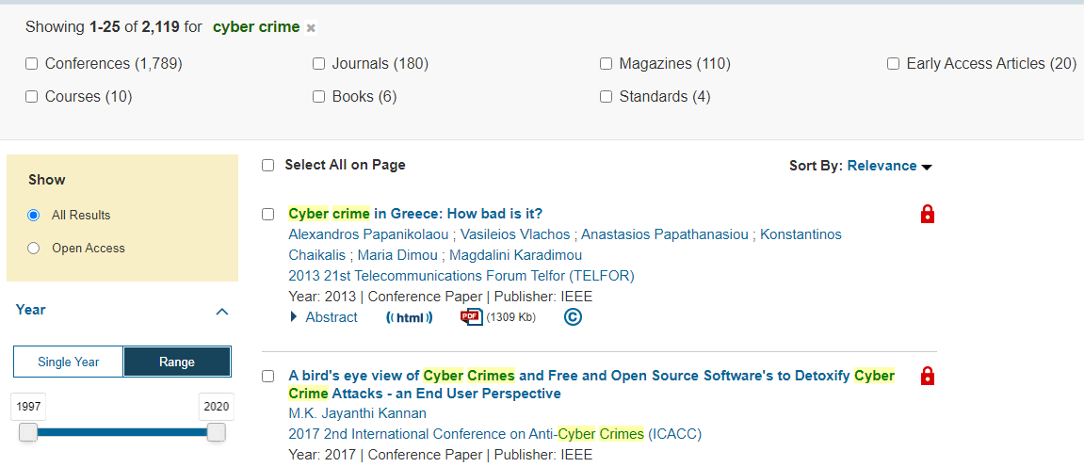
Task: Enable the Journals content type filter
Action: tap(319, 64)
